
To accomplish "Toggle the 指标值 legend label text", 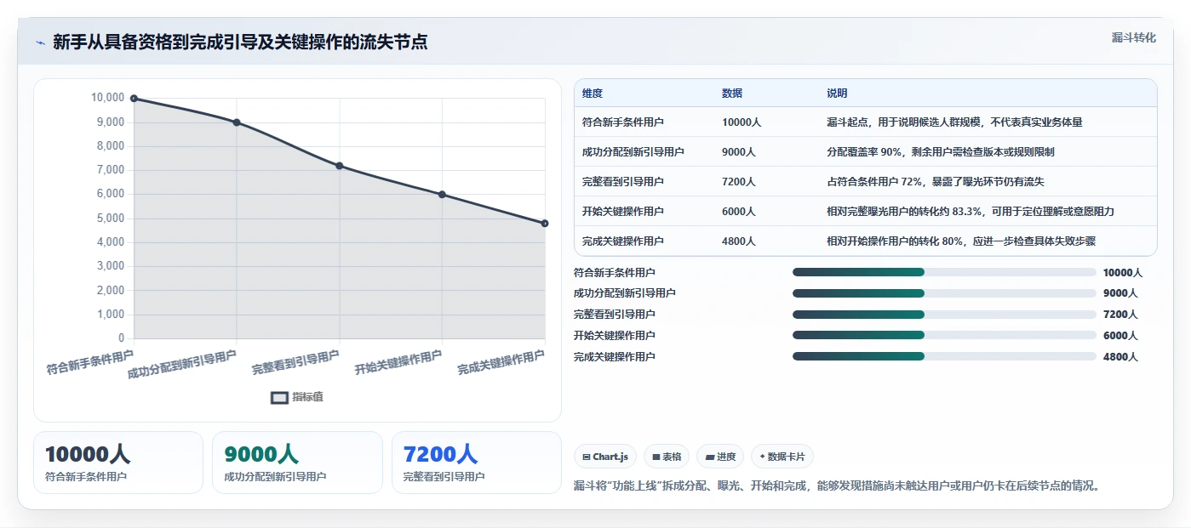I will tap(307, 397).
